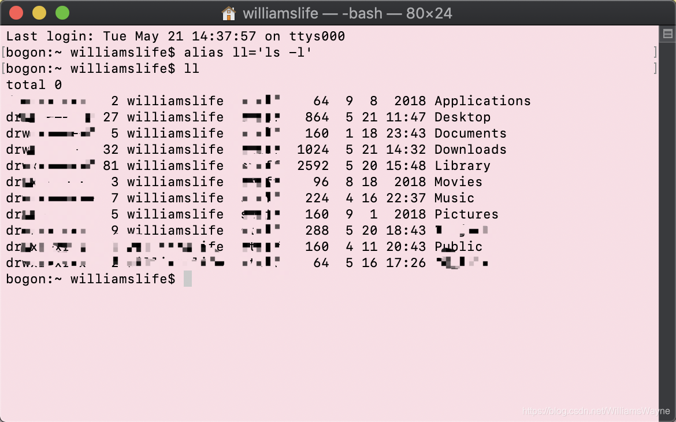Click the 'Last login: Tue May 21' line
The width and height of the screenshot is (676, 422).
click(176, 36)
